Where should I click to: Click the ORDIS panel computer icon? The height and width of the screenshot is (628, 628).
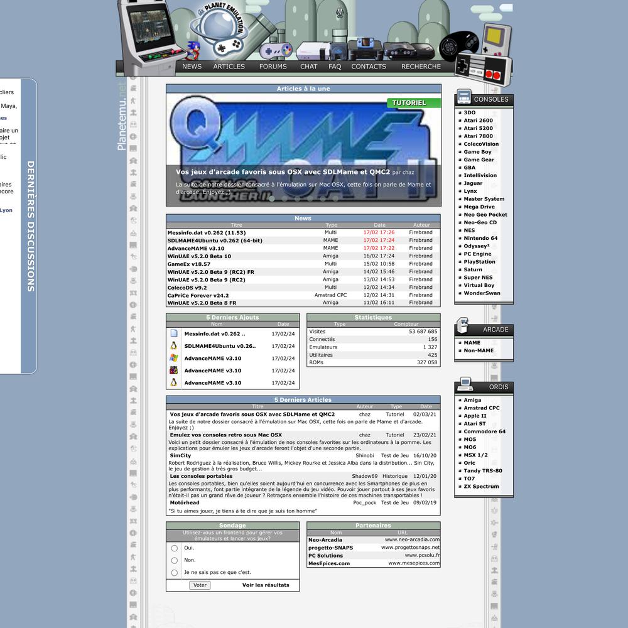pyautogui.click(x=465, y=384)
